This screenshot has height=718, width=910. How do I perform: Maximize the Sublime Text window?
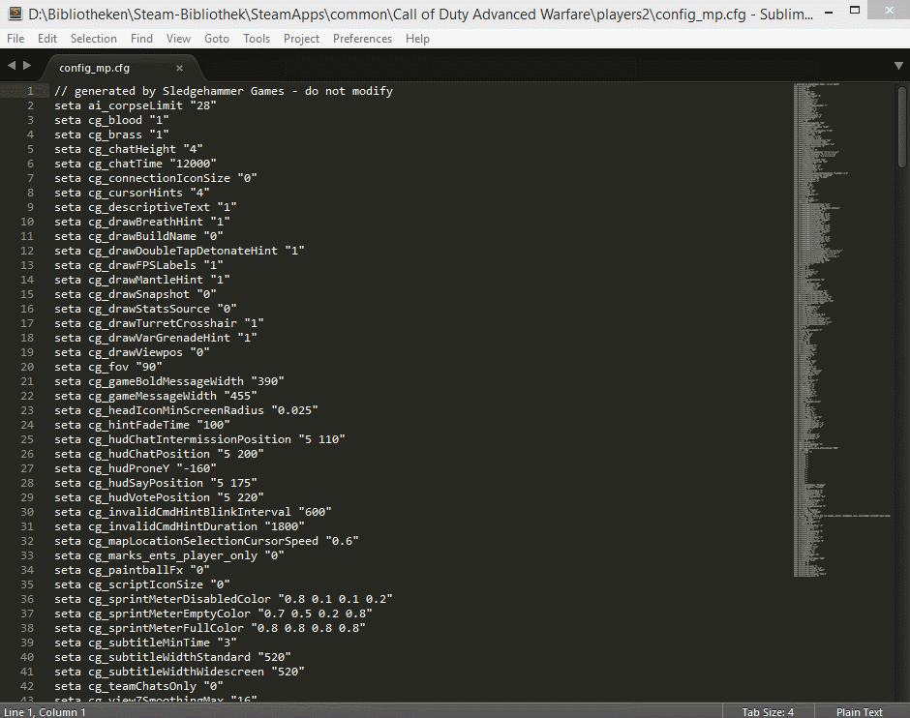[855, 11]
